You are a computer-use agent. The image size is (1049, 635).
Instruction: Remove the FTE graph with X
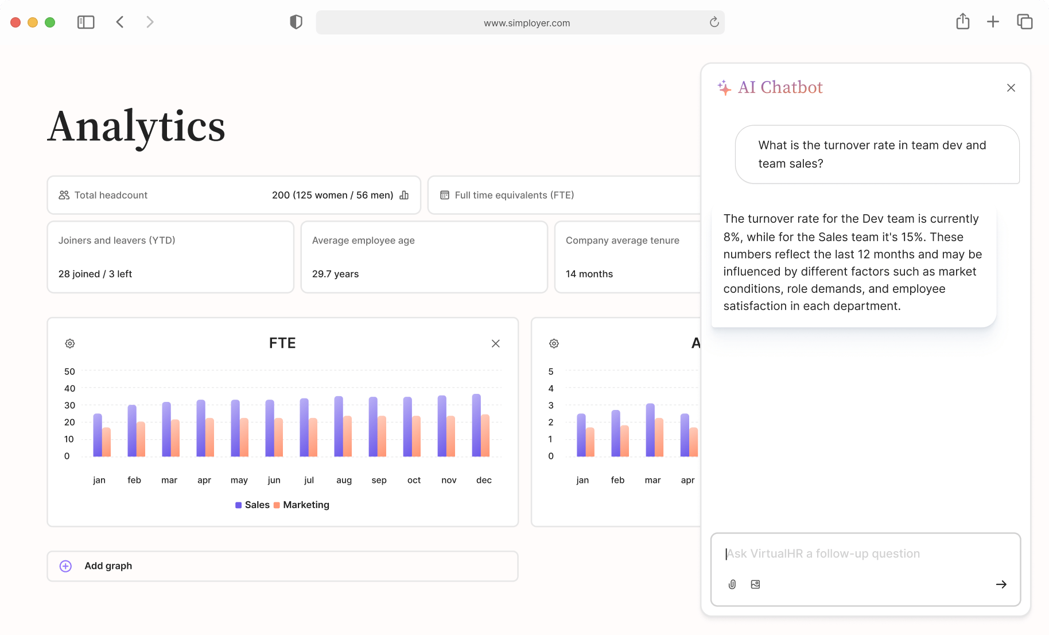coord(496,343)
